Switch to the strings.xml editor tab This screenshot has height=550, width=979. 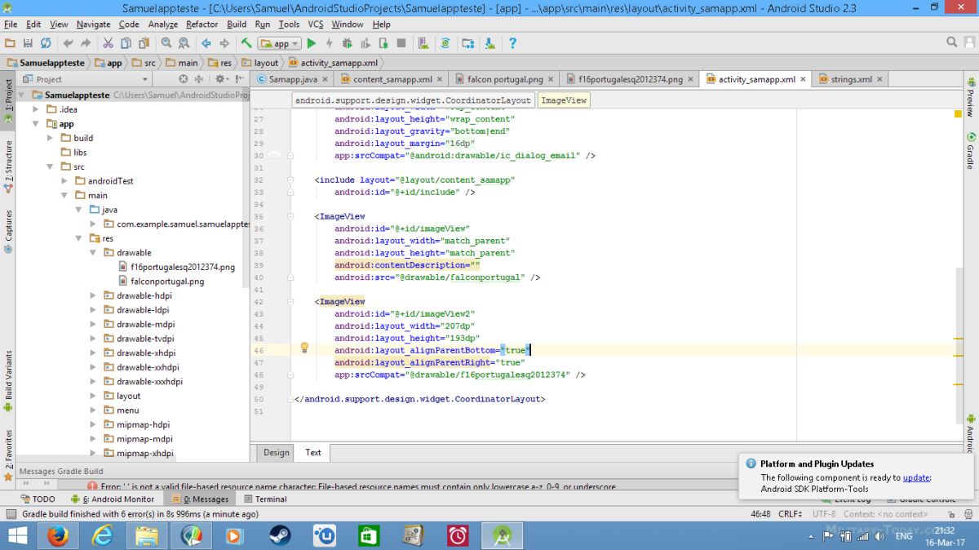[x=851, y=79]
